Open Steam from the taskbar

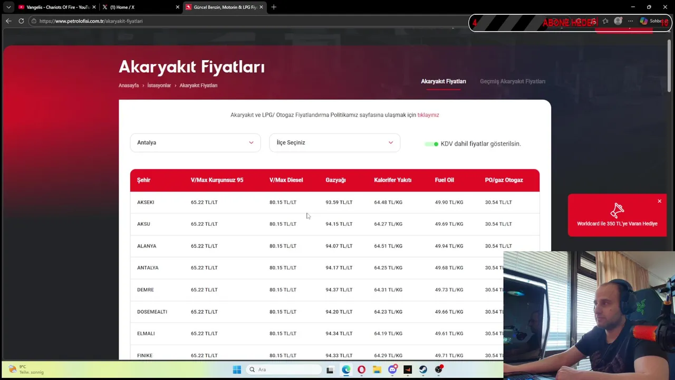[423, 369]
